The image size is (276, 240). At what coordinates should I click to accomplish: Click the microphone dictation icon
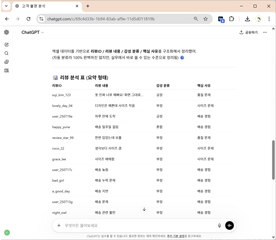219,226
